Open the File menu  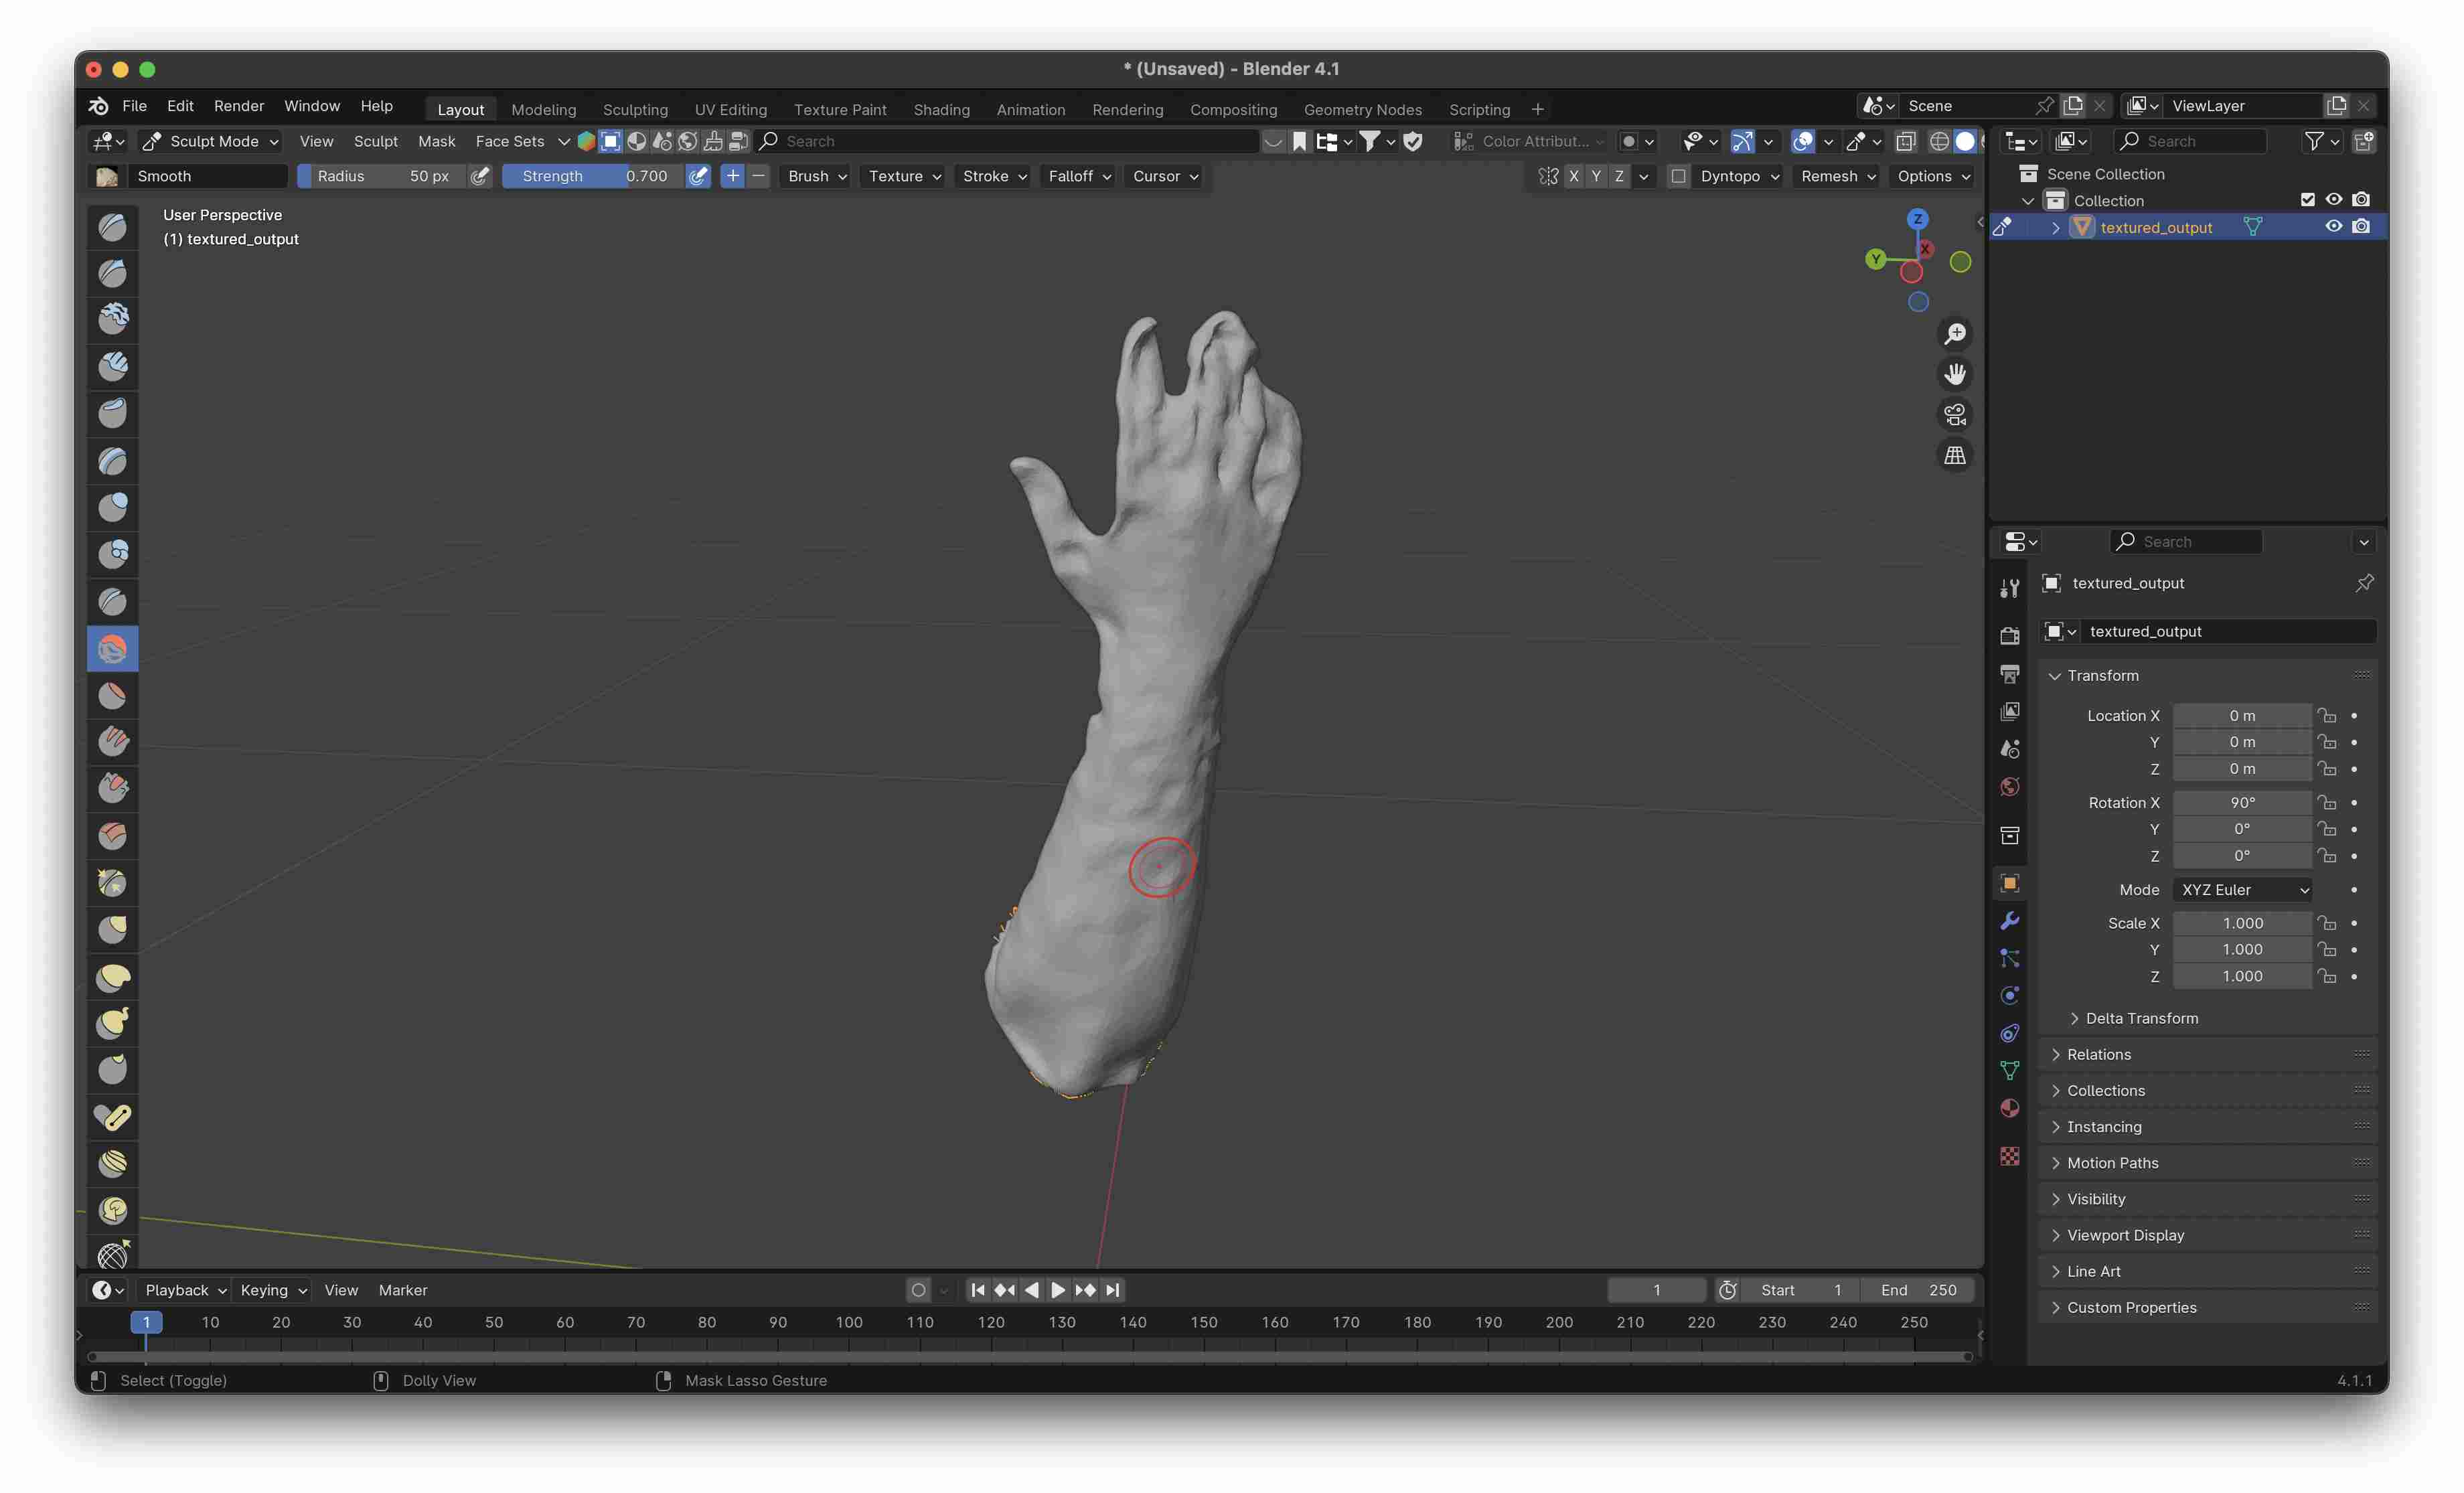pyautogui.click(x=134, y=106)
